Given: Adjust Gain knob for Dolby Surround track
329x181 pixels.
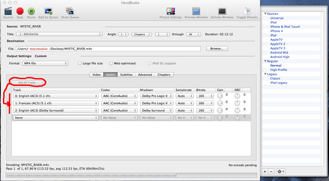Looking at the screenshot, I should 220,110.
